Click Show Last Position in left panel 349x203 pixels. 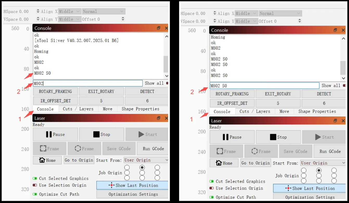tap(132, 185)
